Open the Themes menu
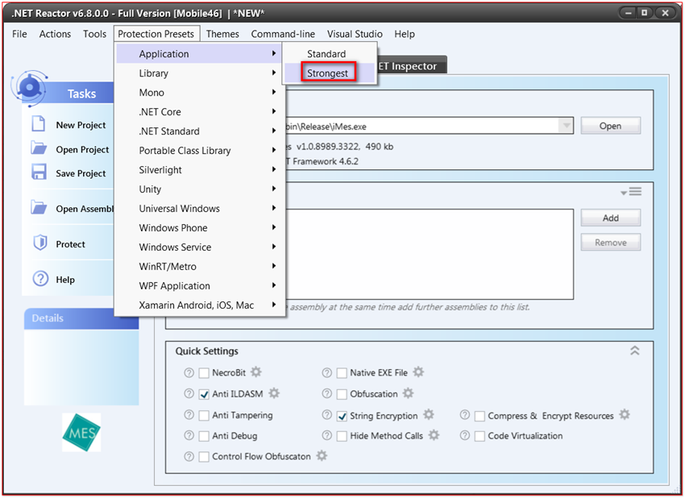The width and height of the screenshot is (685, 498). pos(222,34)
